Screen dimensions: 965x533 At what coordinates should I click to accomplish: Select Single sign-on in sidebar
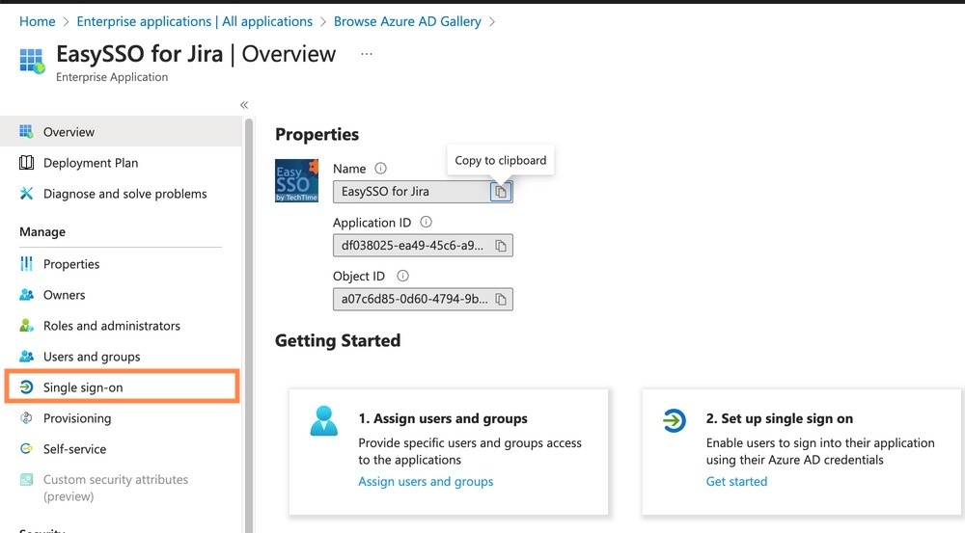(x=122, y=386)
